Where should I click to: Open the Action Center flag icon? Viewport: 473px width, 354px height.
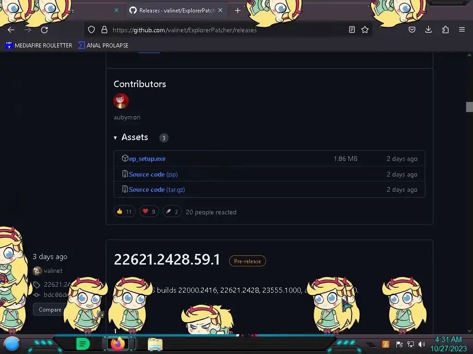pyautogui.click(x=400, y=344)
